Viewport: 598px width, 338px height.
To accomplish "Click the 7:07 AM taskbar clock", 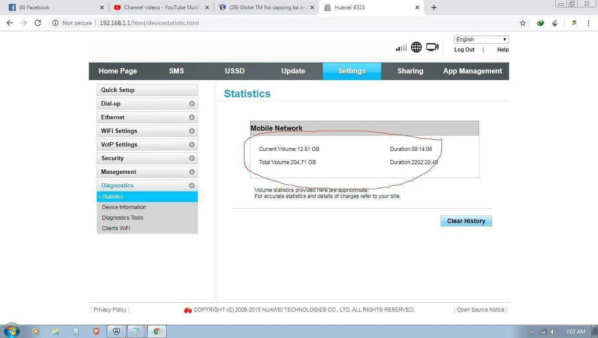I will tap(576, 332).
